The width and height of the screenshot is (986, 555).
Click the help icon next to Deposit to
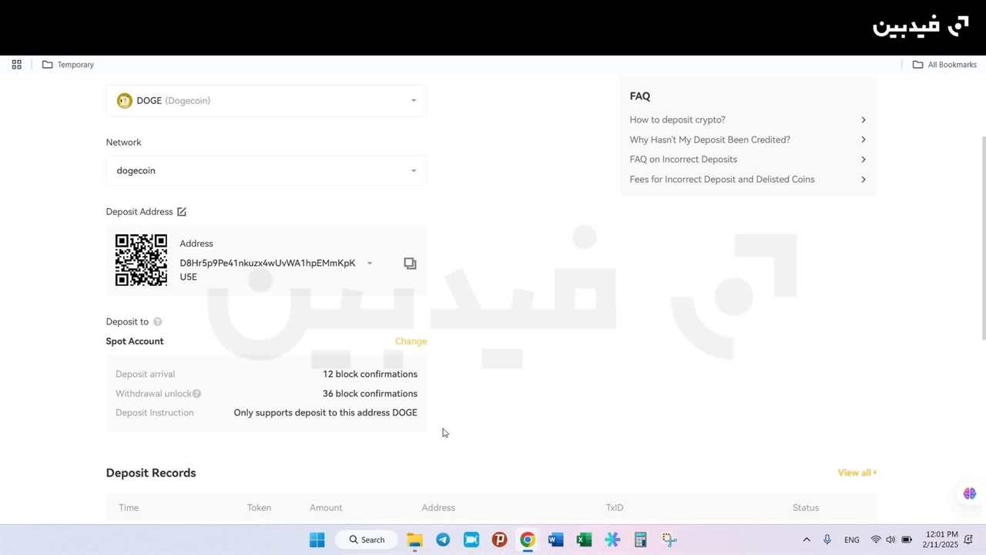coord(157,322)
